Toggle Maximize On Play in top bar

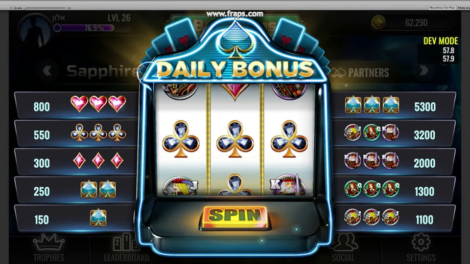442,8
